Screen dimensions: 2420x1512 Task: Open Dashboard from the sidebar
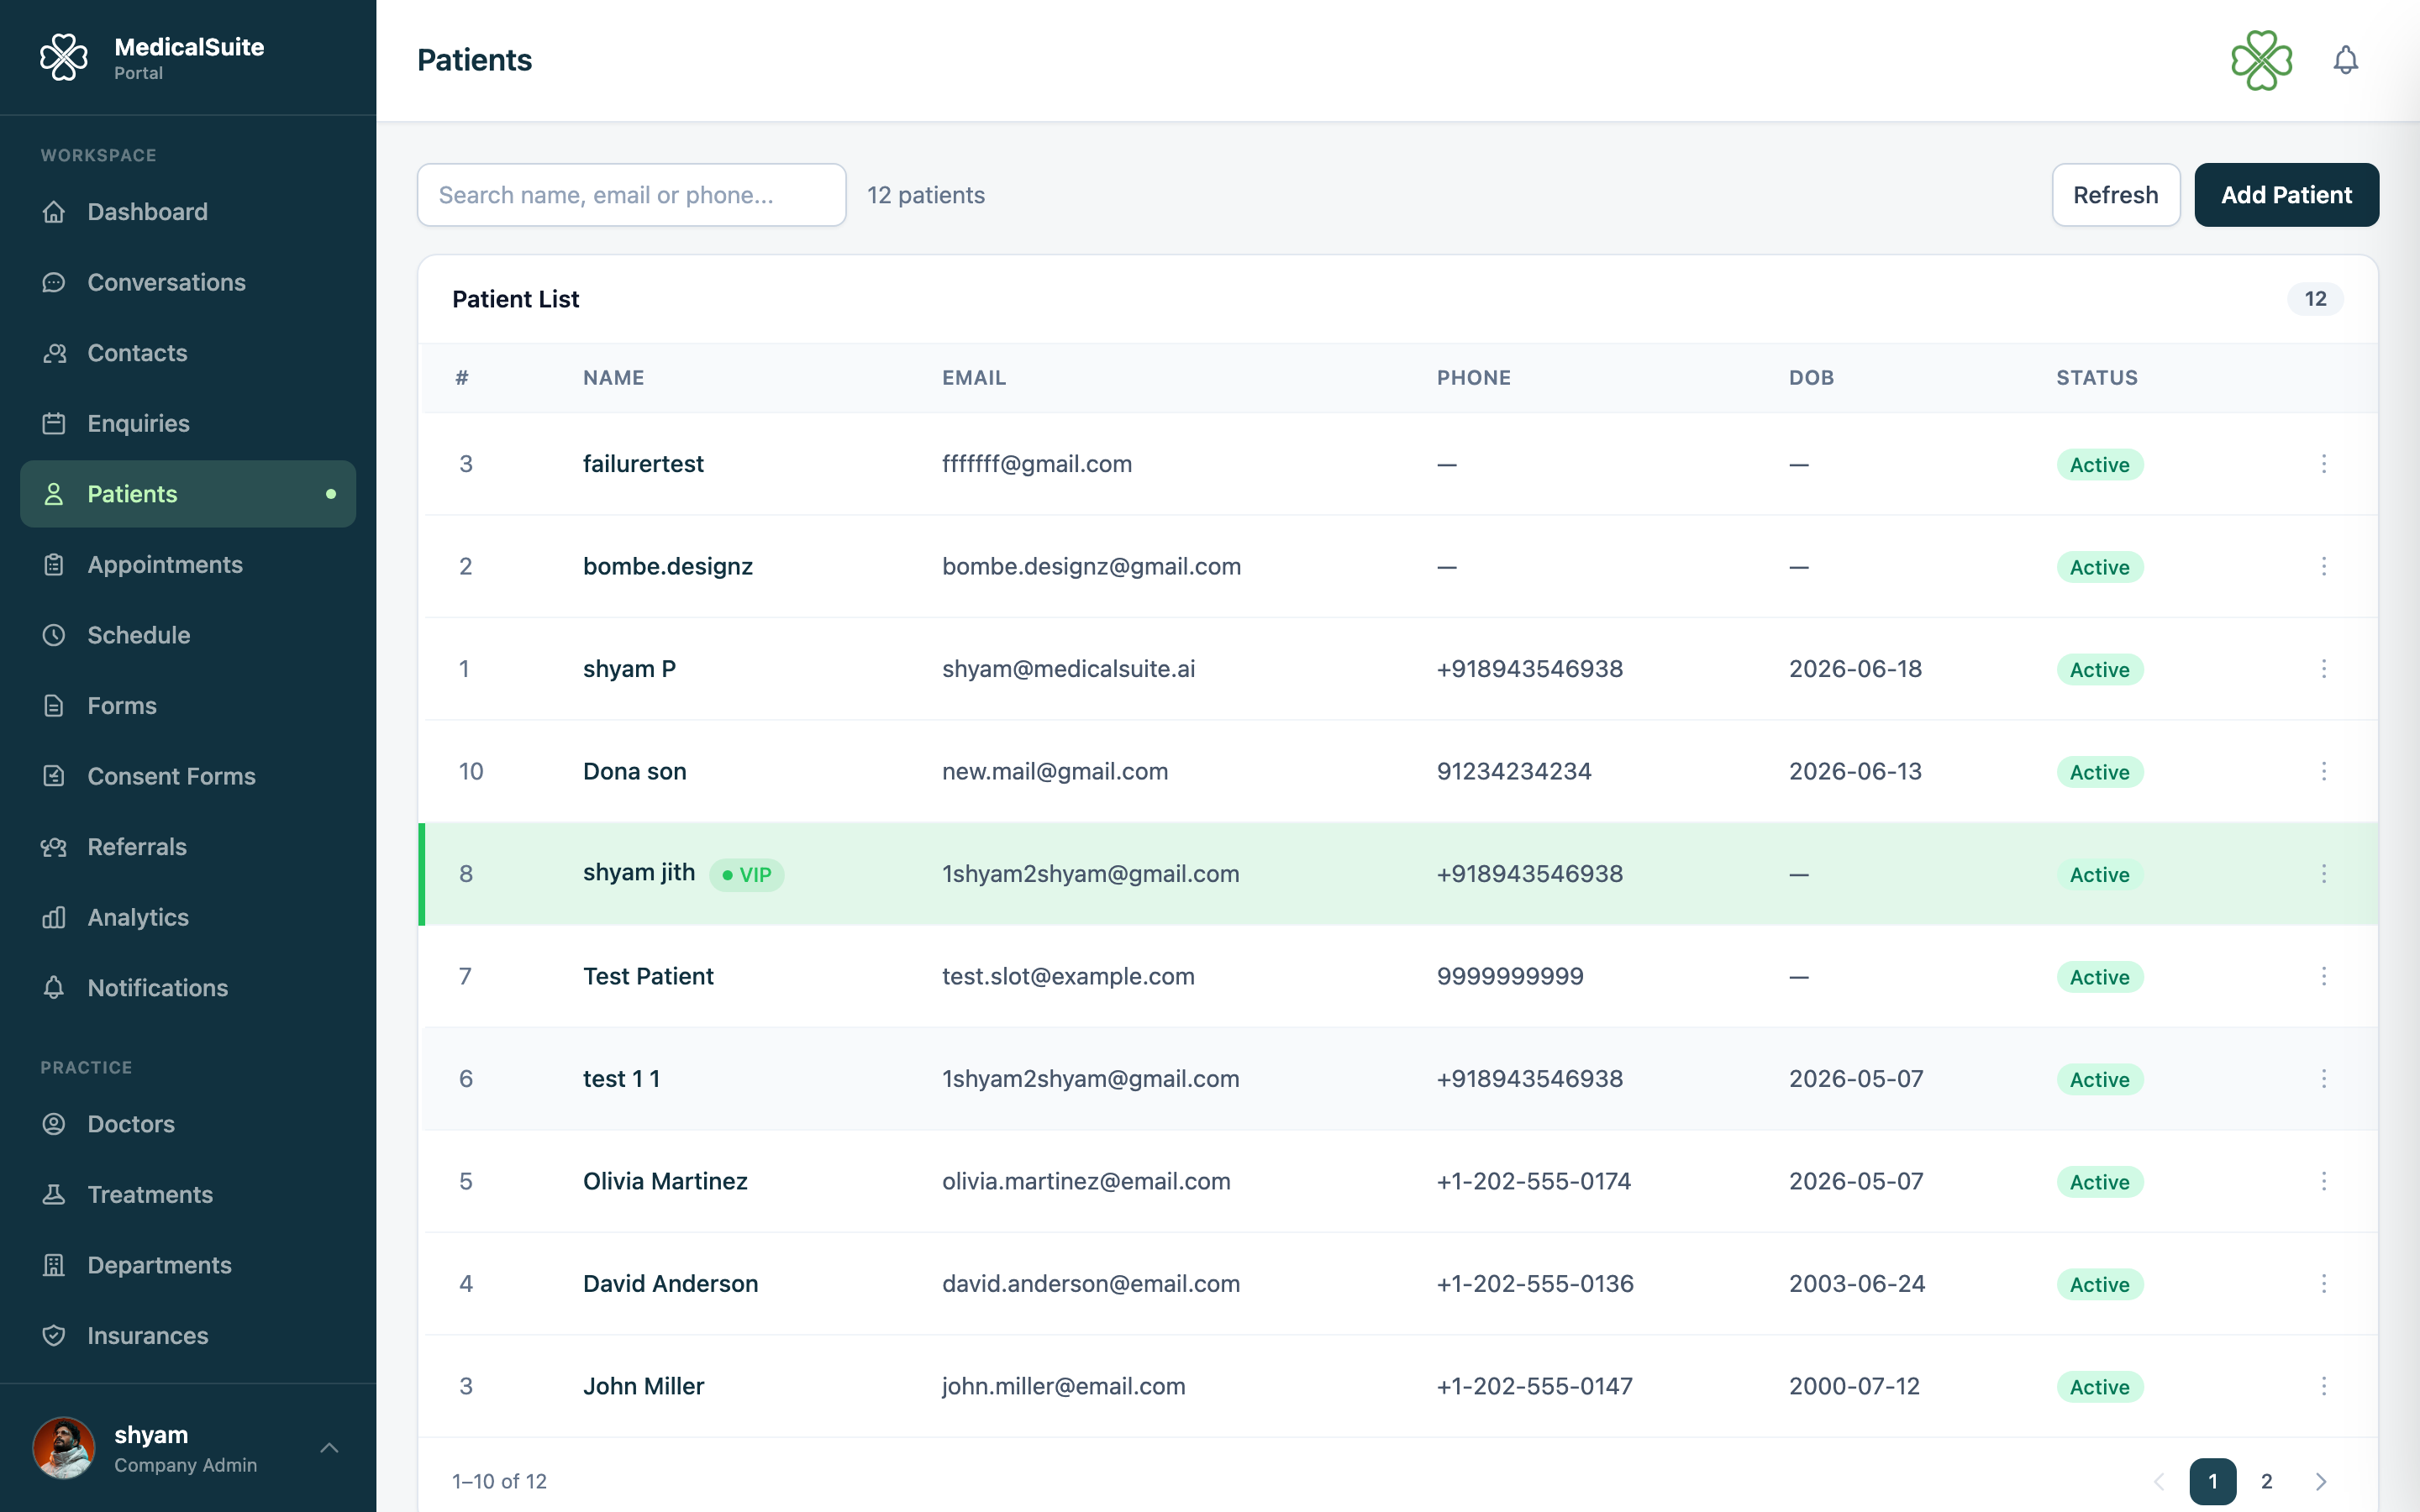coord(188,212)
